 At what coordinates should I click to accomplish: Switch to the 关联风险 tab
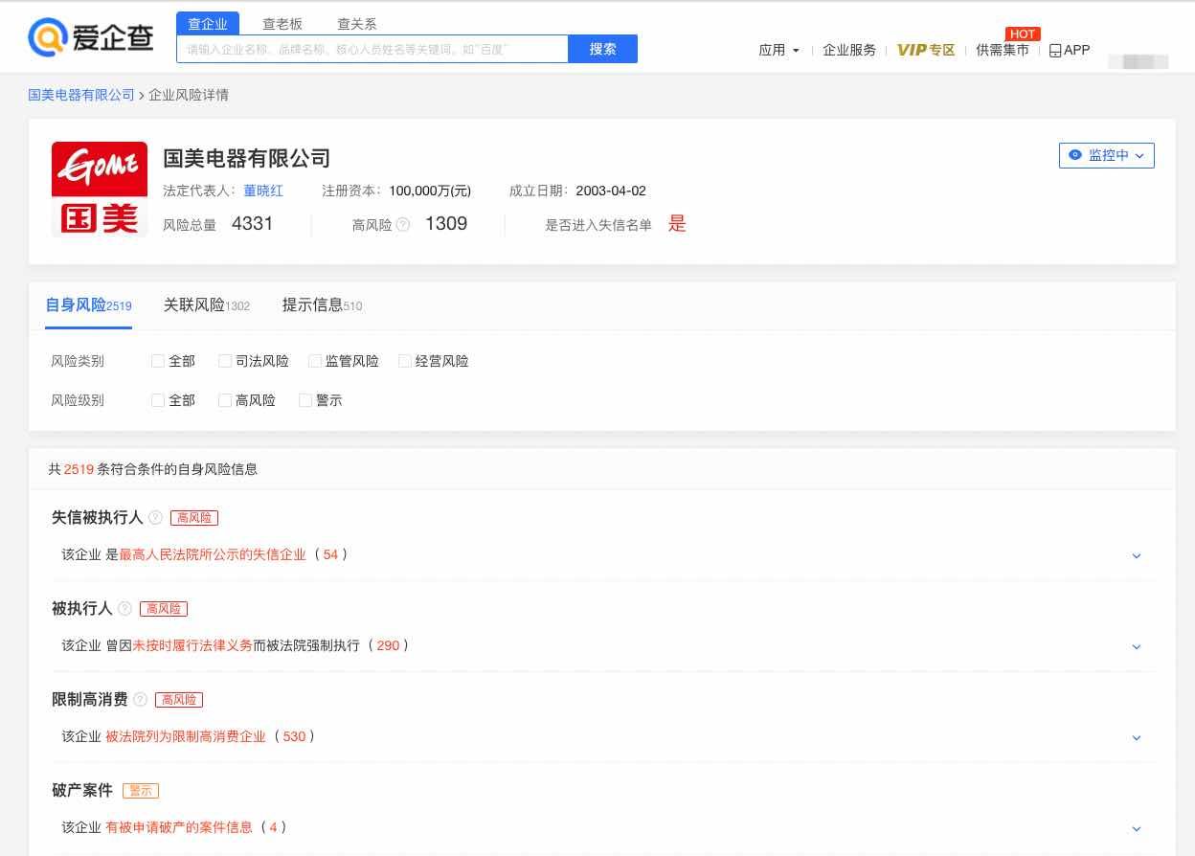pos(207,305)
